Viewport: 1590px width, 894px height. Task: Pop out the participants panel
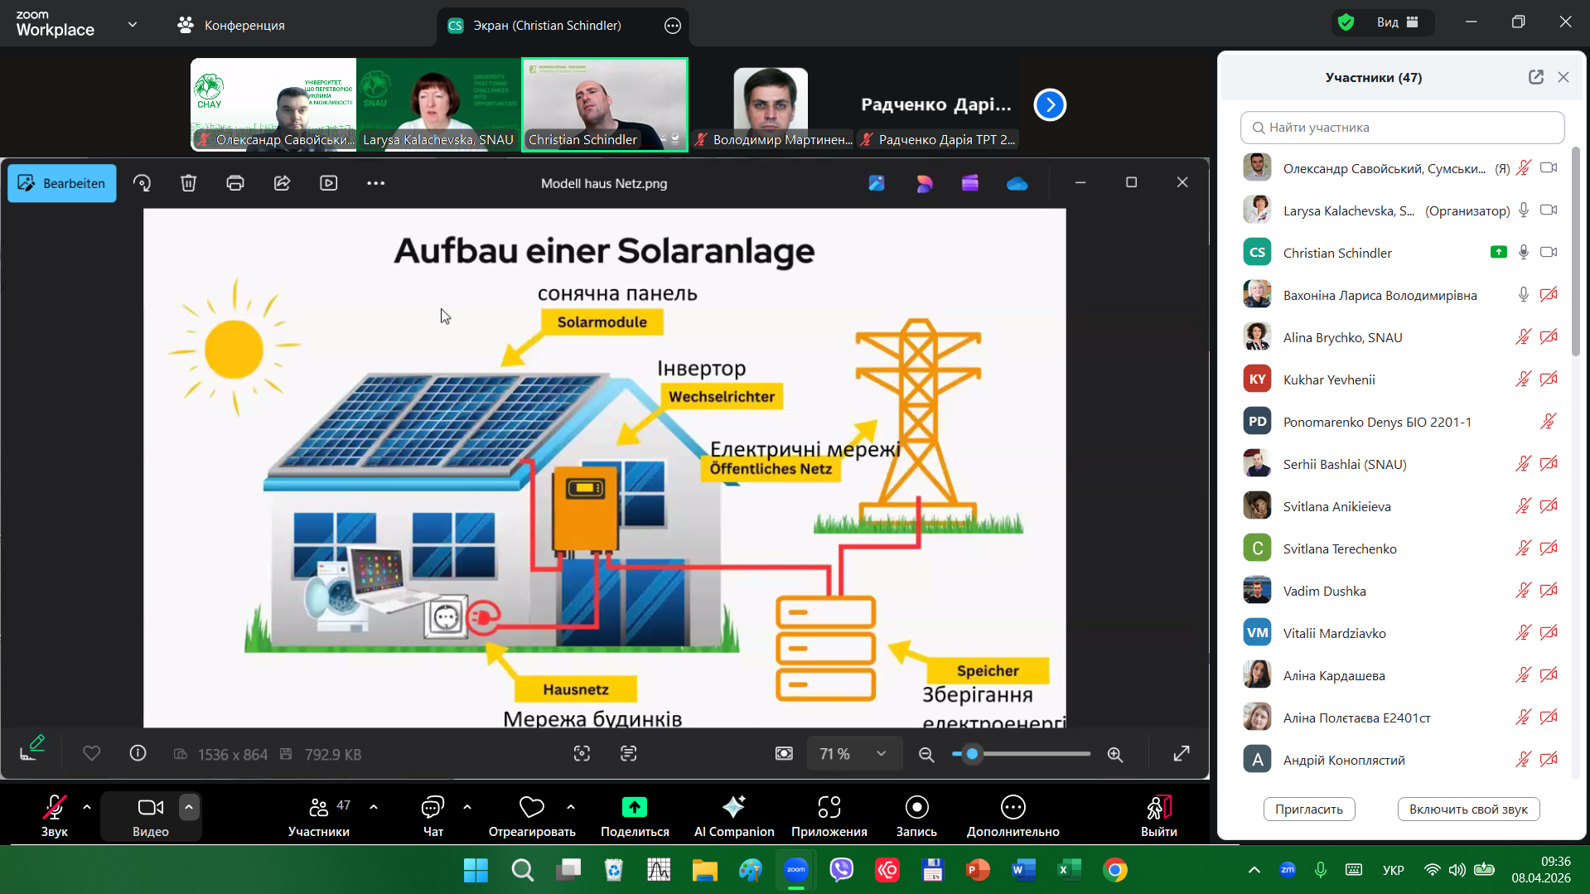[1535, 77]
